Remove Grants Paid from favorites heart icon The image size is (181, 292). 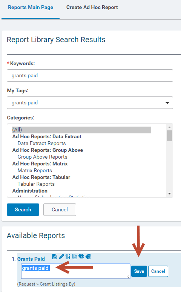click(x=81, y=257)
